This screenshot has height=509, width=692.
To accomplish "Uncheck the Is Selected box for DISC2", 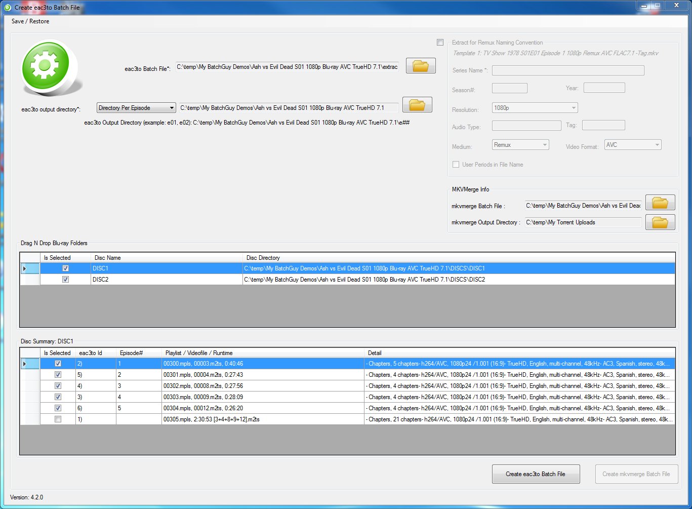I will coord(65,280).
